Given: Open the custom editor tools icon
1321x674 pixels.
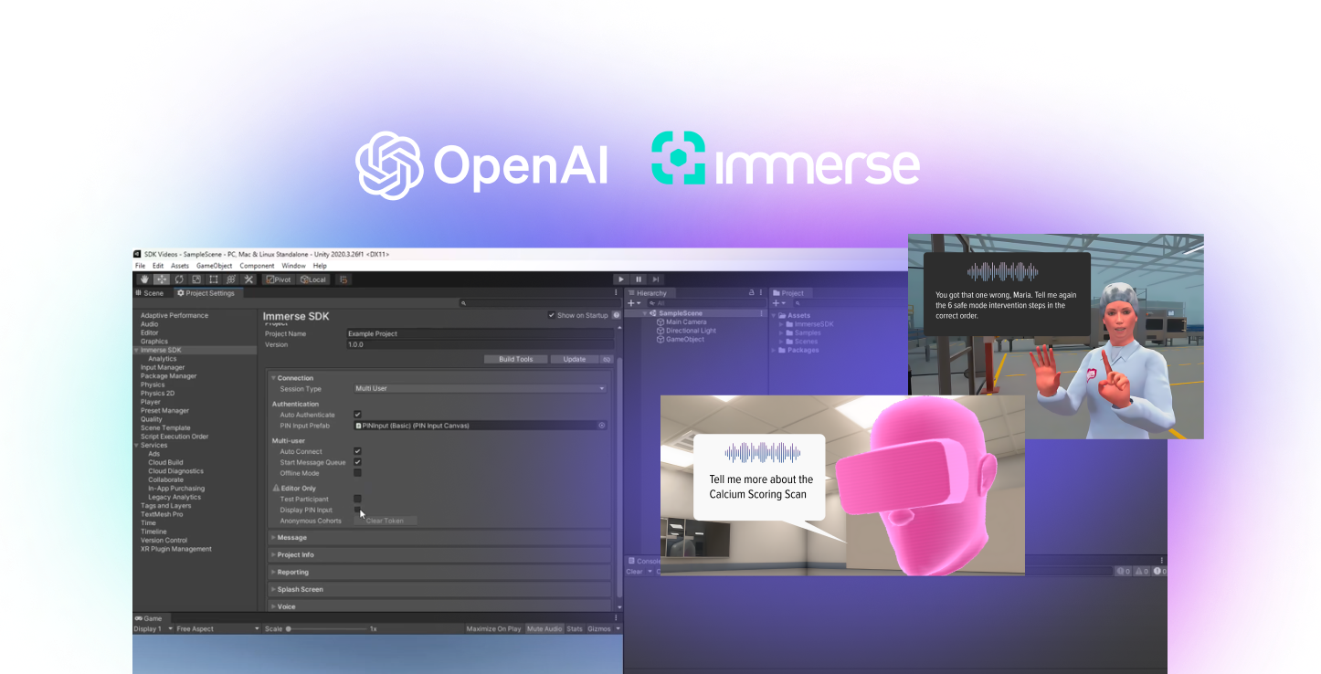Looking at the screenshot, I should point(248,279).
